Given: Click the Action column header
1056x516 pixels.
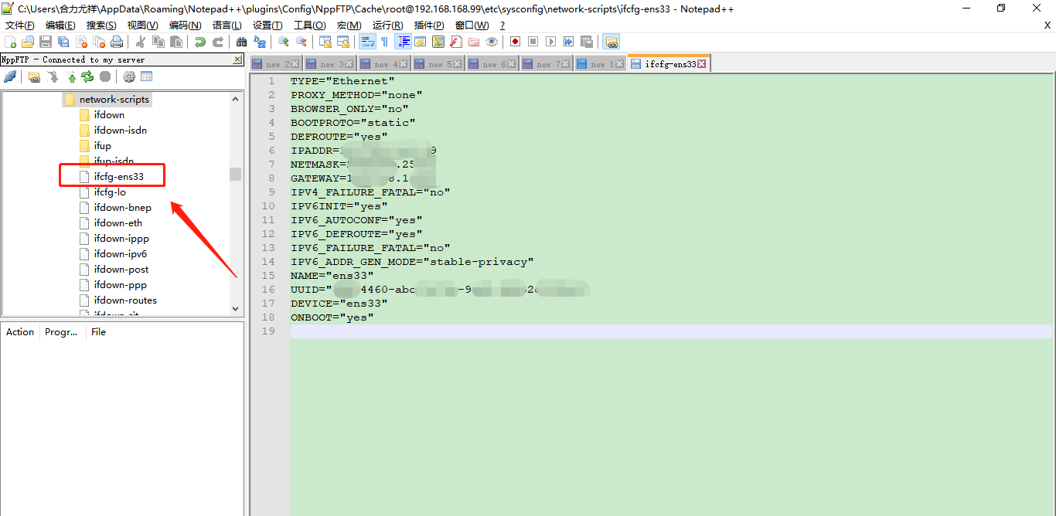Looking at the screenshot, I should click(20, 331).
